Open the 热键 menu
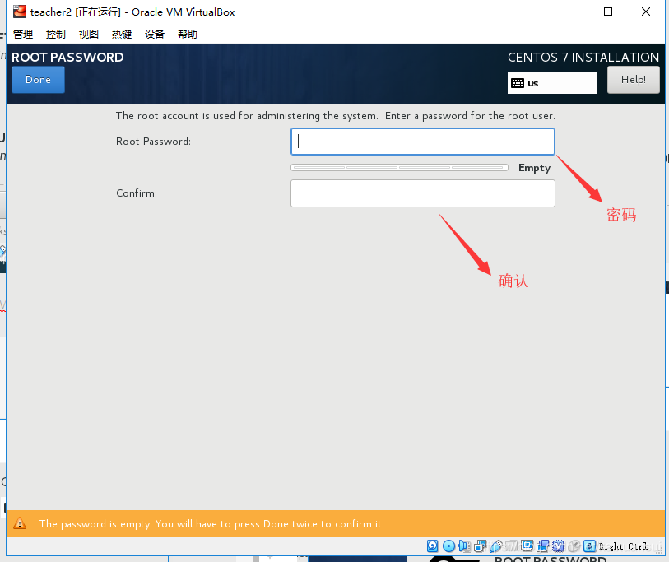The height and width of the screenshot is (562, 669). [122, 34]
